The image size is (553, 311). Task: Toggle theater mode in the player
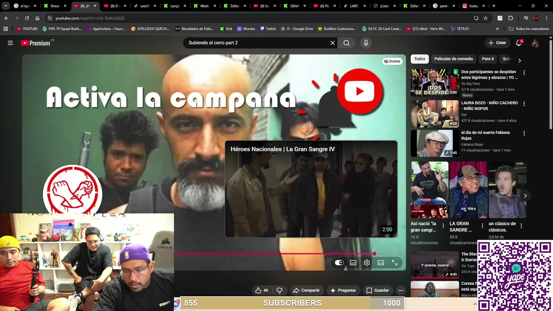pyautogui.click(x=381, y=263)
